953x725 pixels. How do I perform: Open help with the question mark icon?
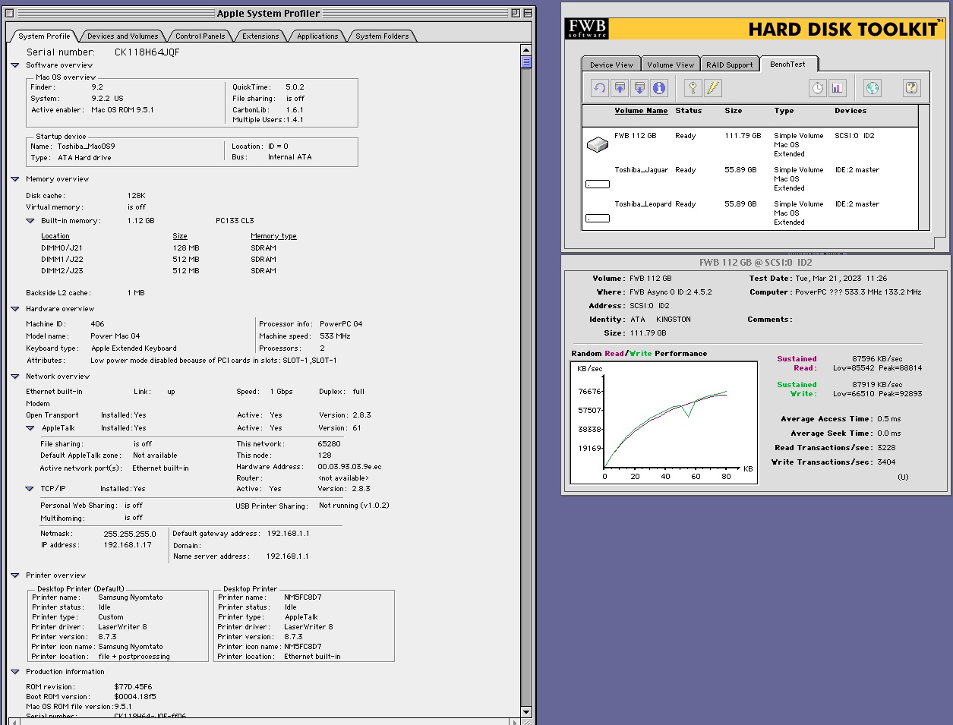(911, 88)
